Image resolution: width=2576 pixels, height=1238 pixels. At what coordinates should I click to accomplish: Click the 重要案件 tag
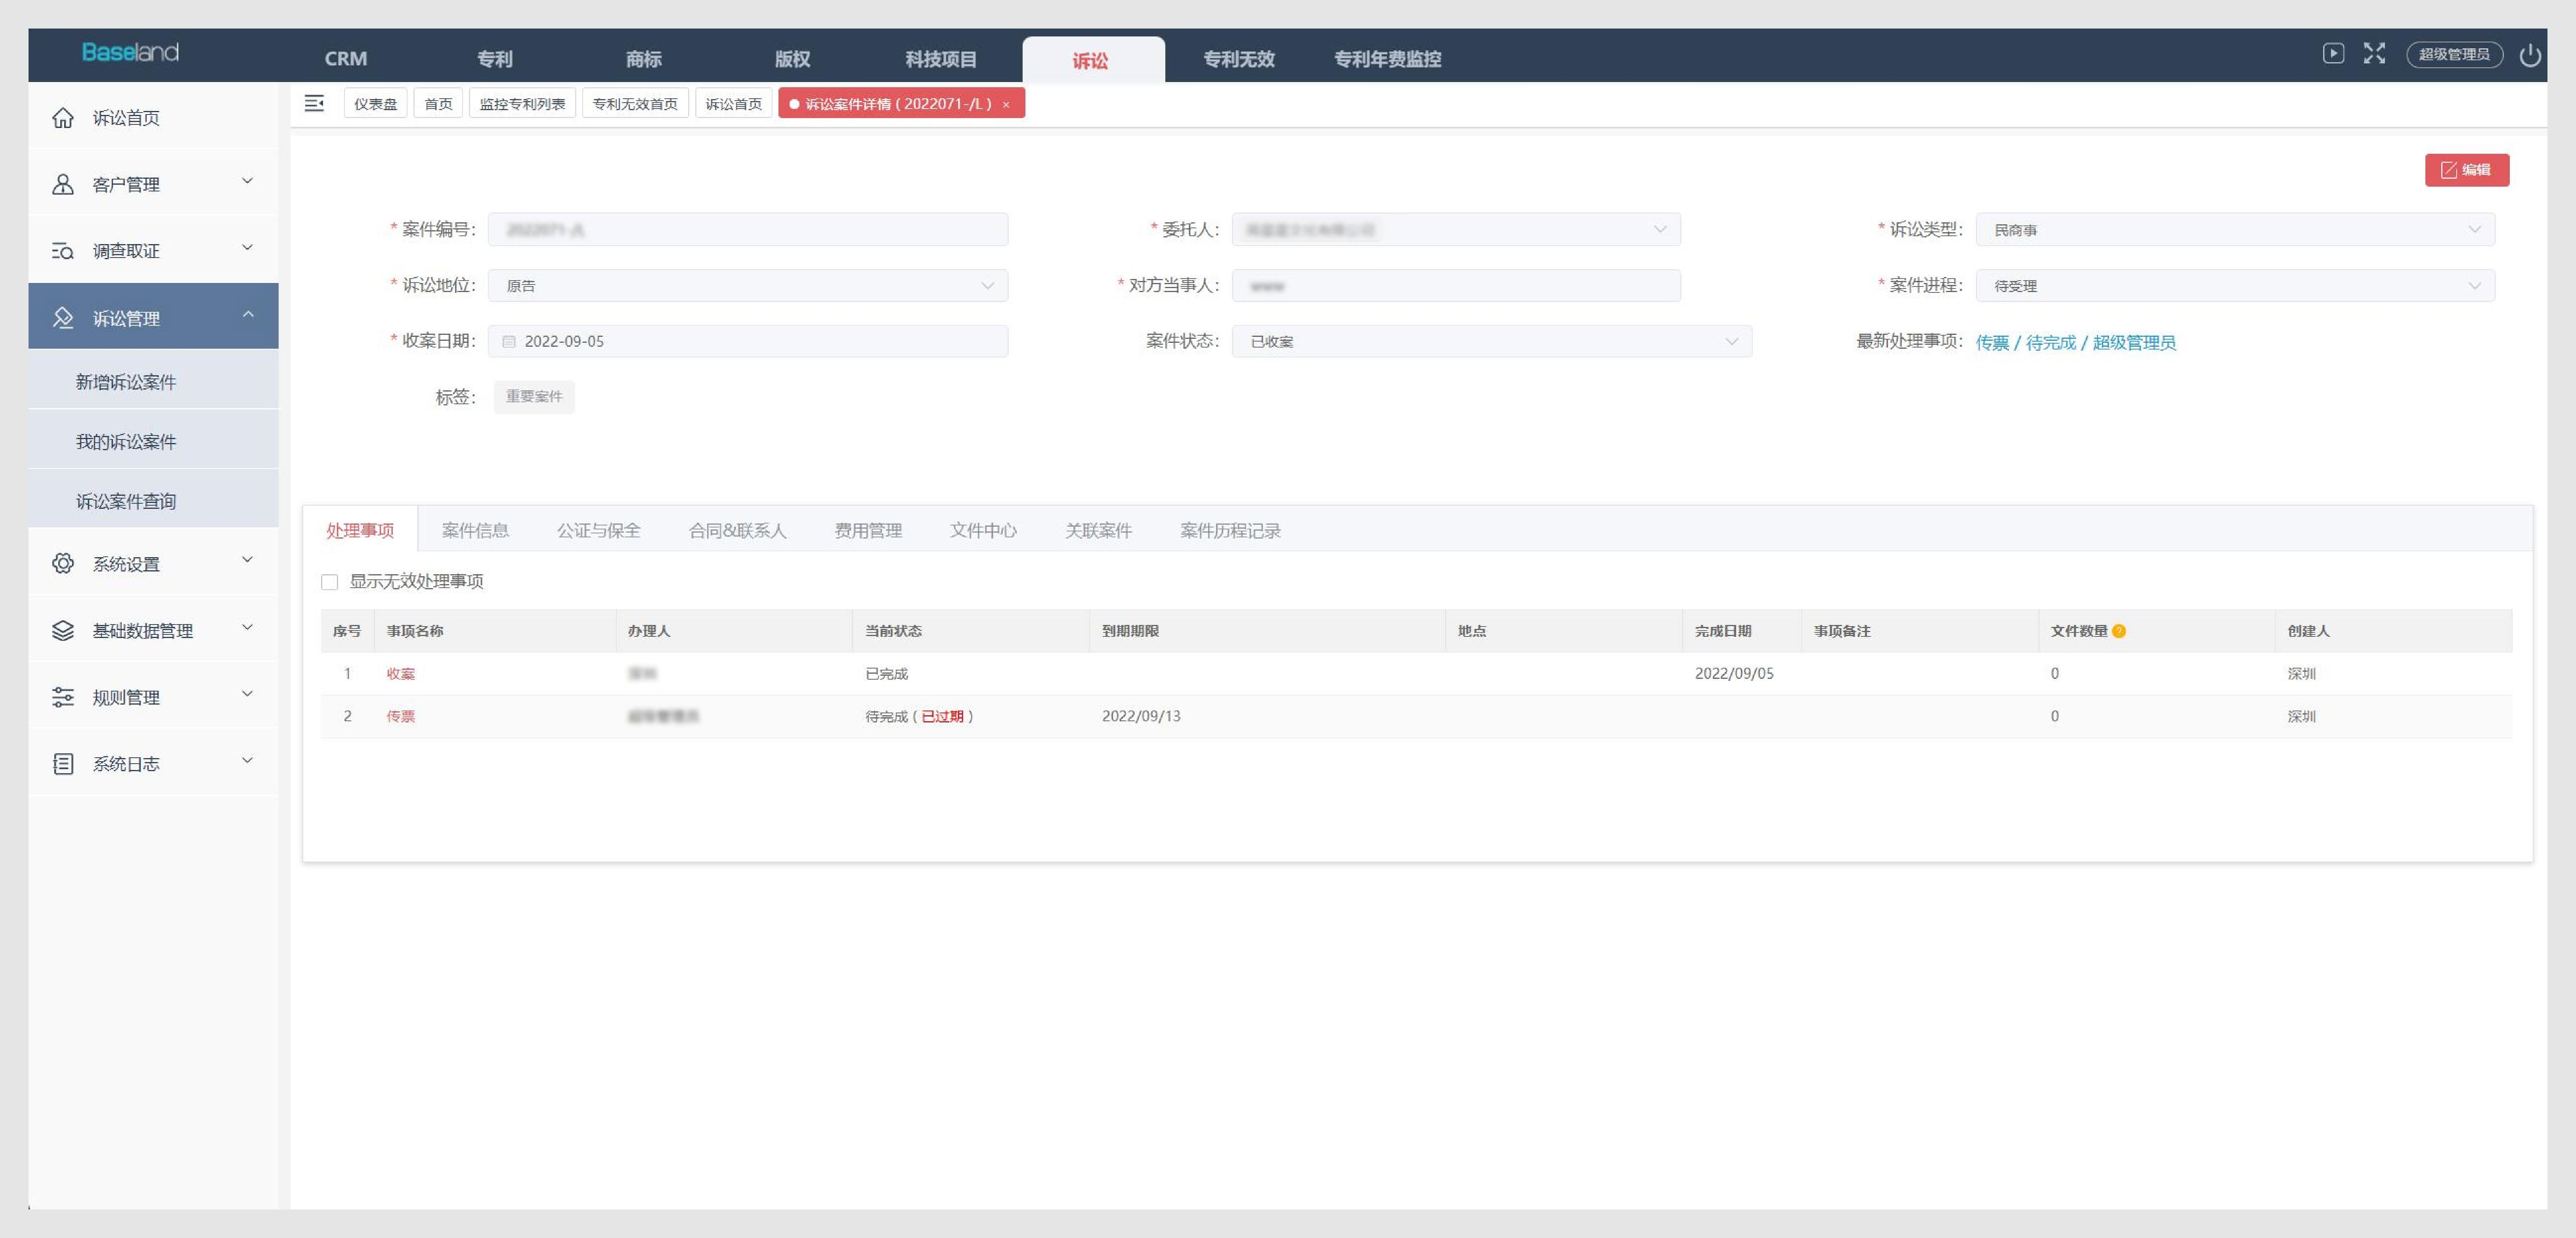(534, 397)
